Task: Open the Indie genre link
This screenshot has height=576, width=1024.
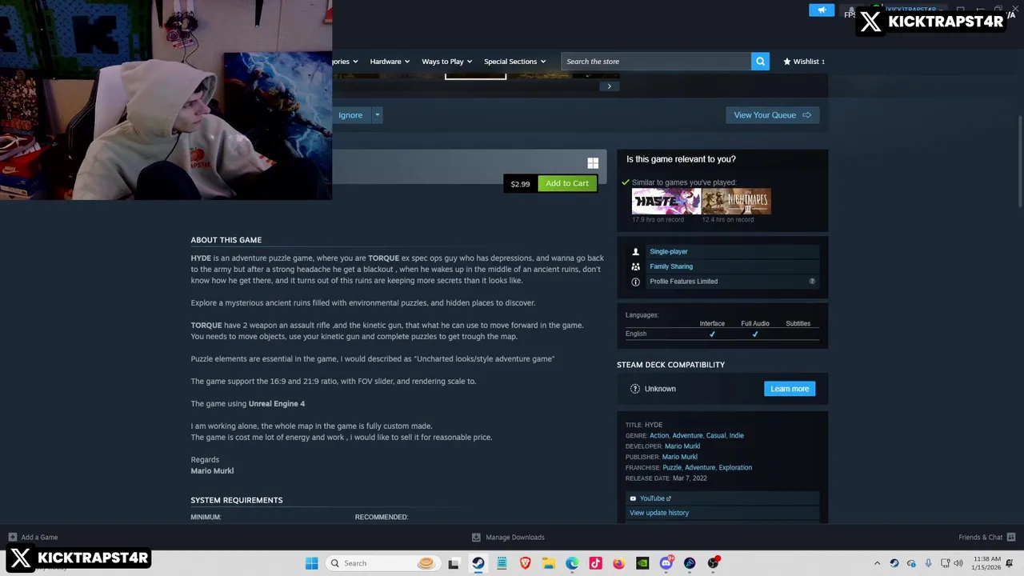Action: [x=737, y=436]
